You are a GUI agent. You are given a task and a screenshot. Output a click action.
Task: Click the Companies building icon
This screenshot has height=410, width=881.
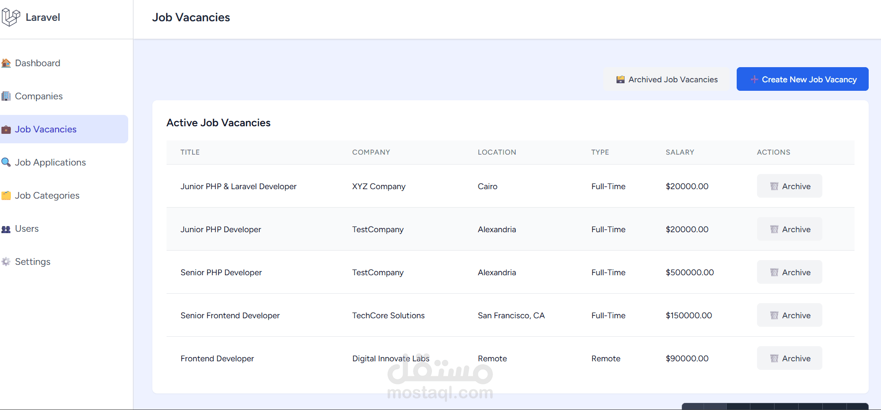coord(6,96)
